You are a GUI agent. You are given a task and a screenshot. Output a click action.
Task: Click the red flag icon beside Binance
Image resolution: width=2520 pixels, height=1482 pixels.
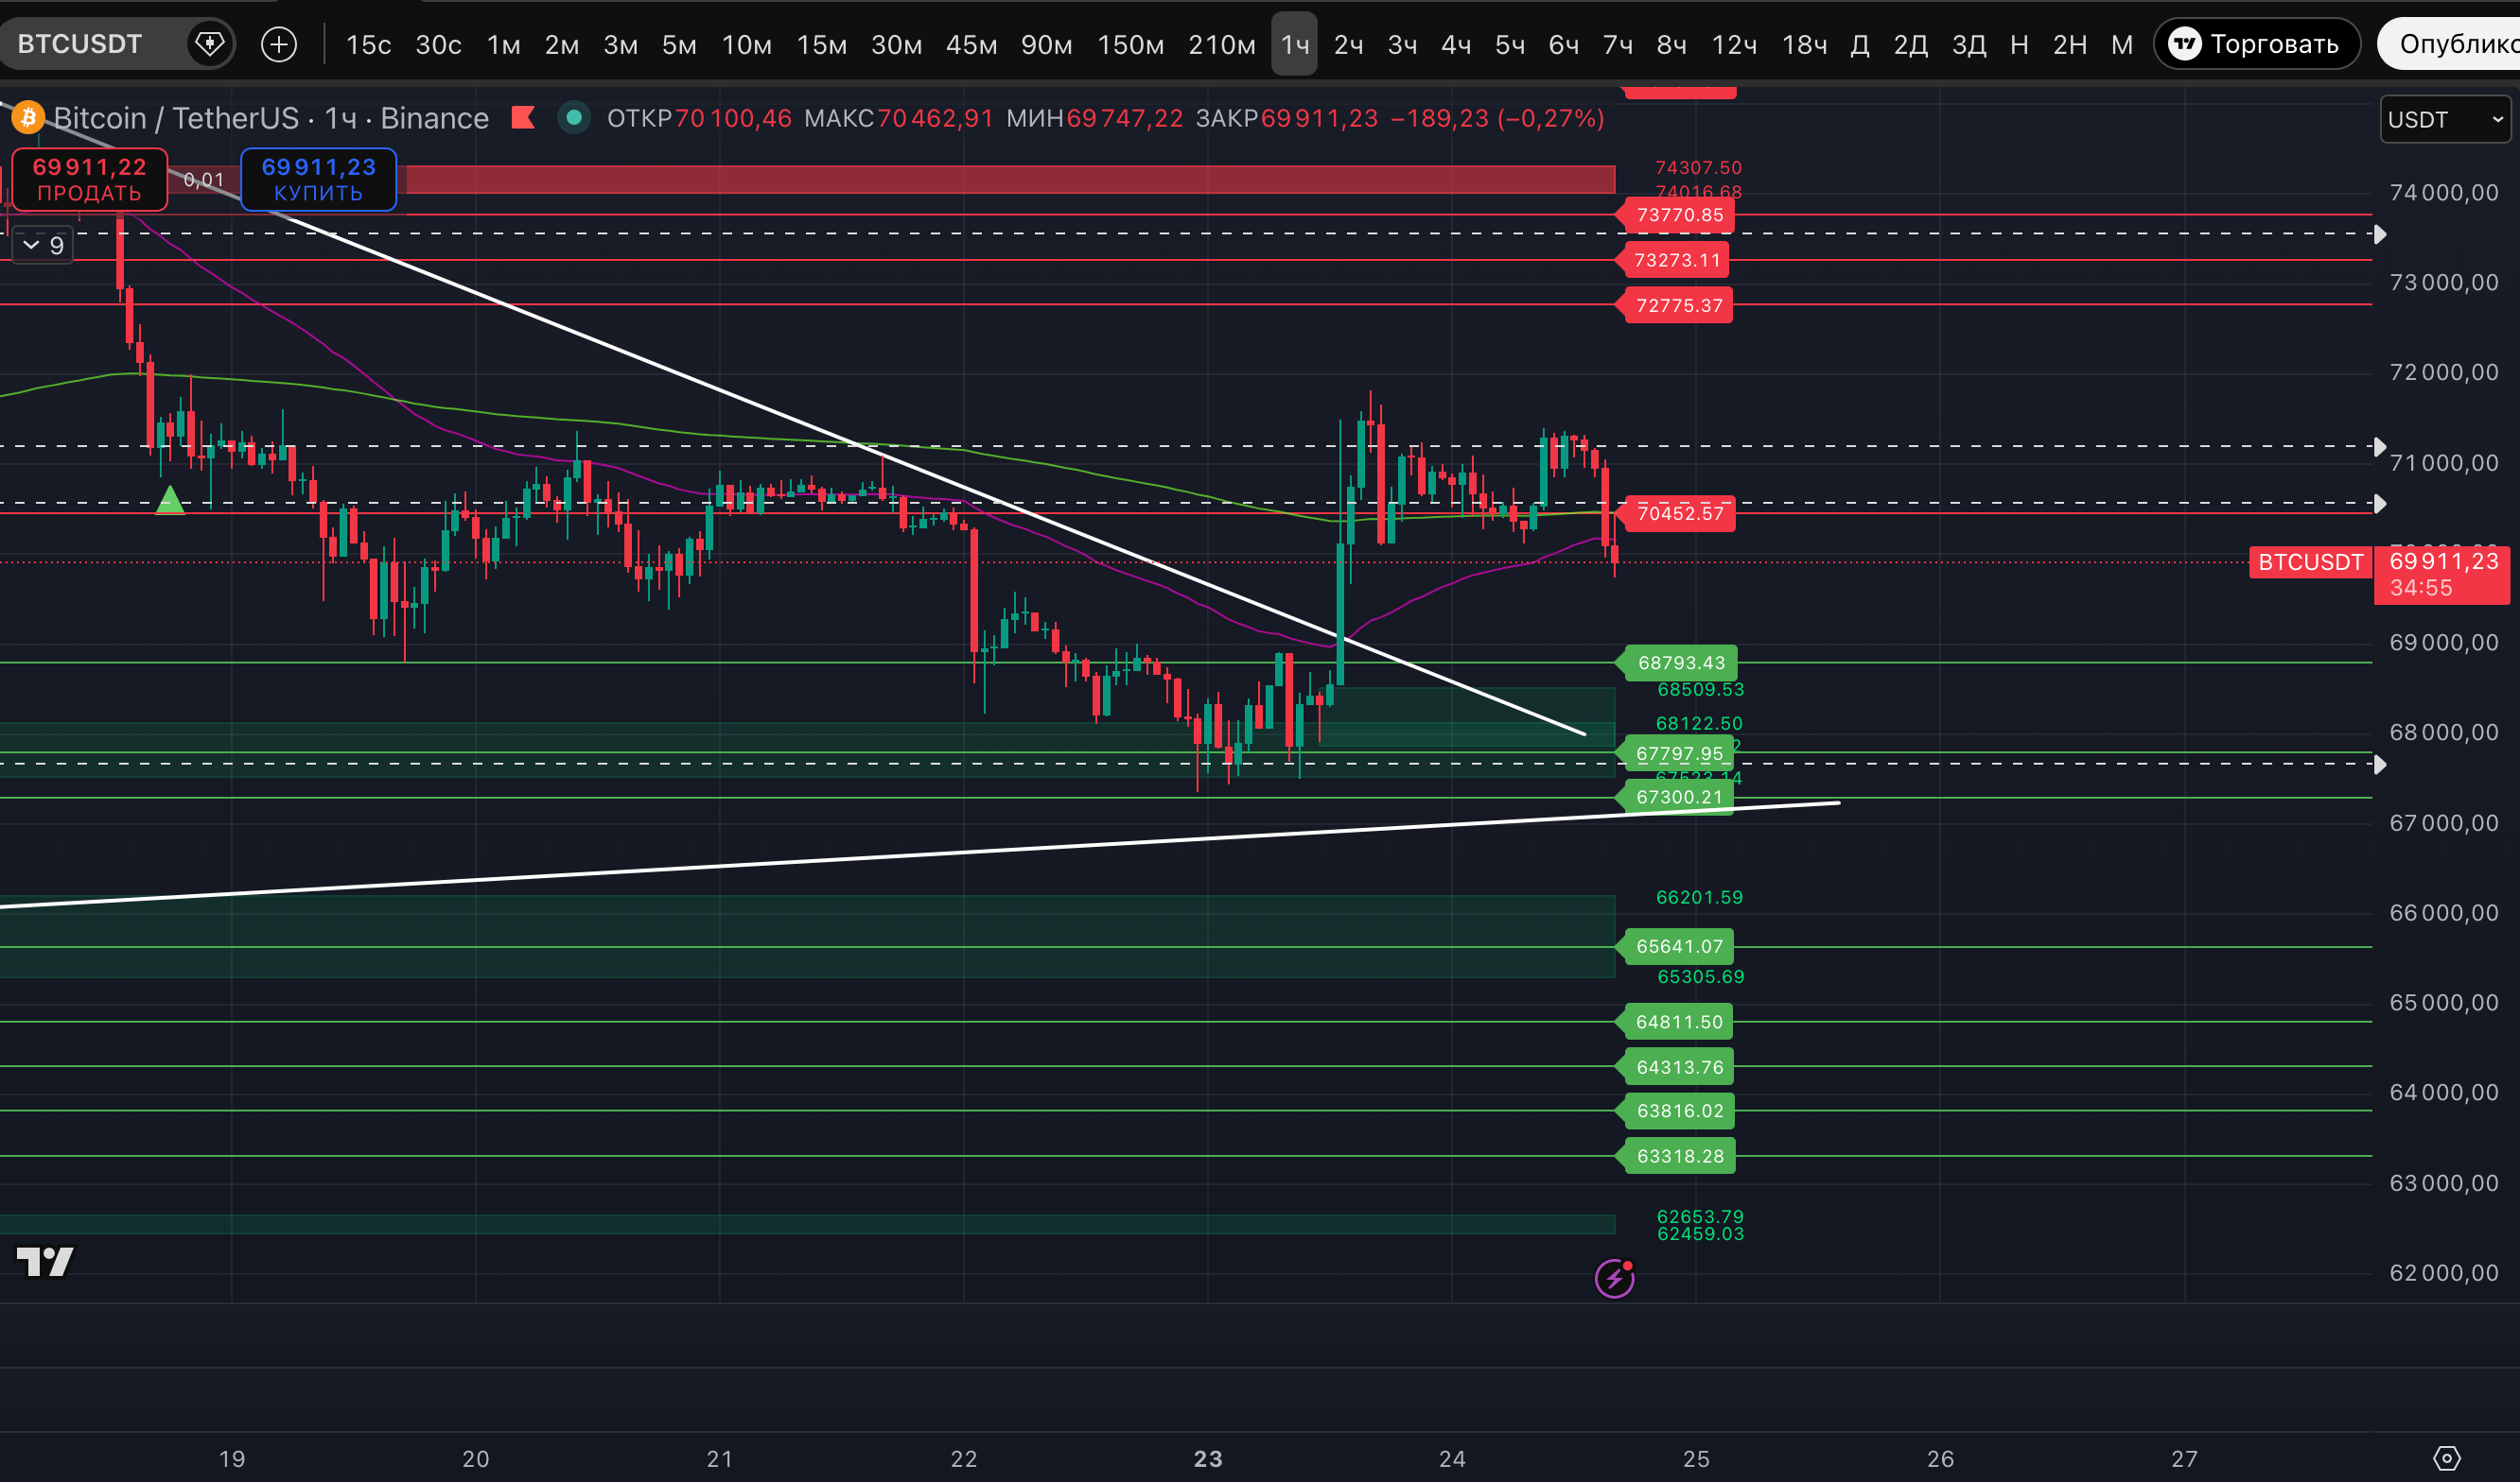pyautogui.click(x=523, y=118)
